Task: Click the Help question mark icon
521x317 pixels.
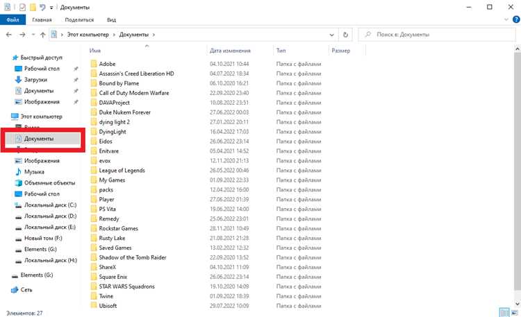Action: click(x=516, y=19)
